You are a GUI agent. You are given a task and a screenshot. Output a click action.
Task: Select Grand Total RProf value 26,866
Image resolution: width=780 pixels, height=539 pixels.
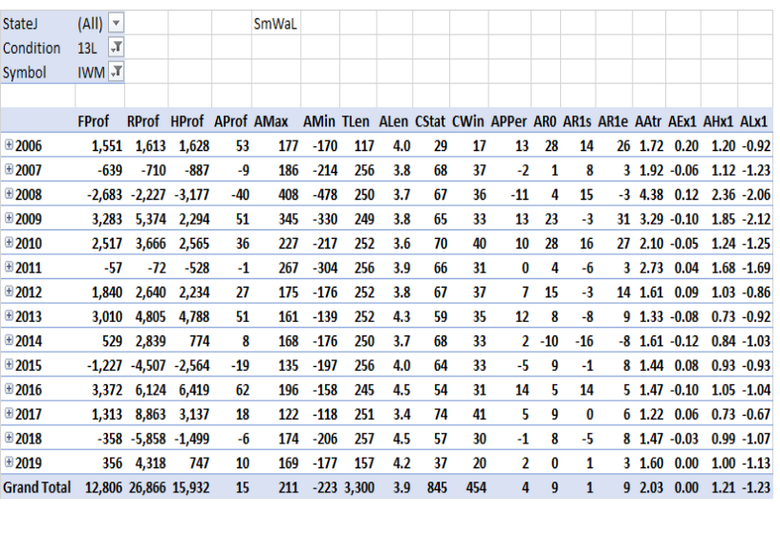click(x=147, y=487)
